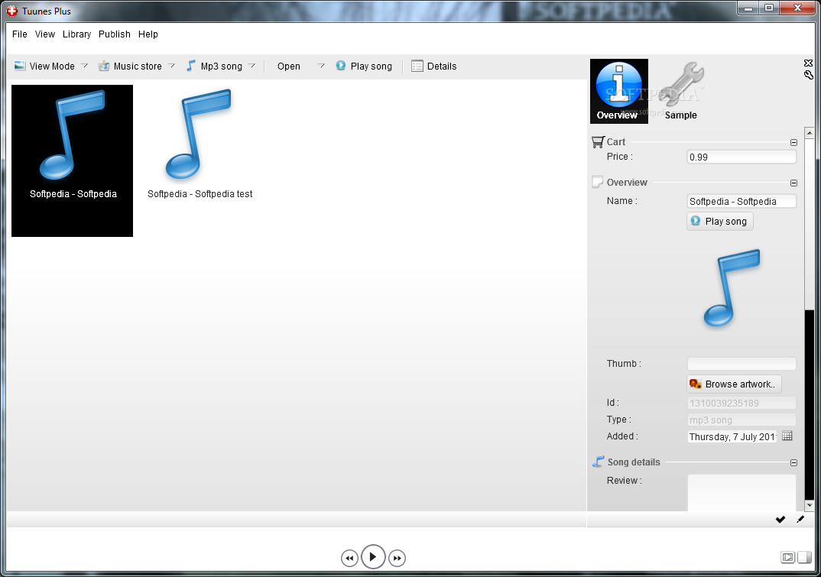The height and width of the screenshot is (577, 821).
Task: Click the Mp3 song note icon
Action: [191, 66]
